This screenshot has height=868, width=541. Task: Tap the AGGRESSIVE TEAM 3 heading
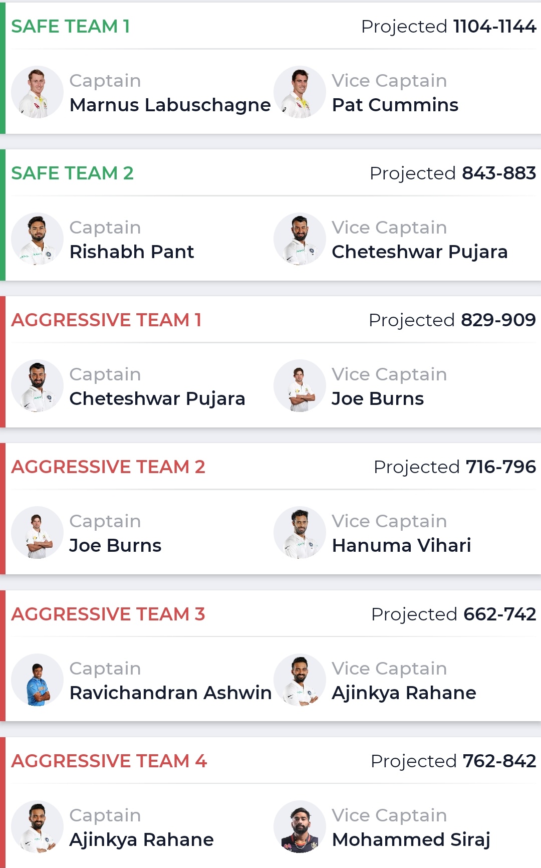coord(108,614)
